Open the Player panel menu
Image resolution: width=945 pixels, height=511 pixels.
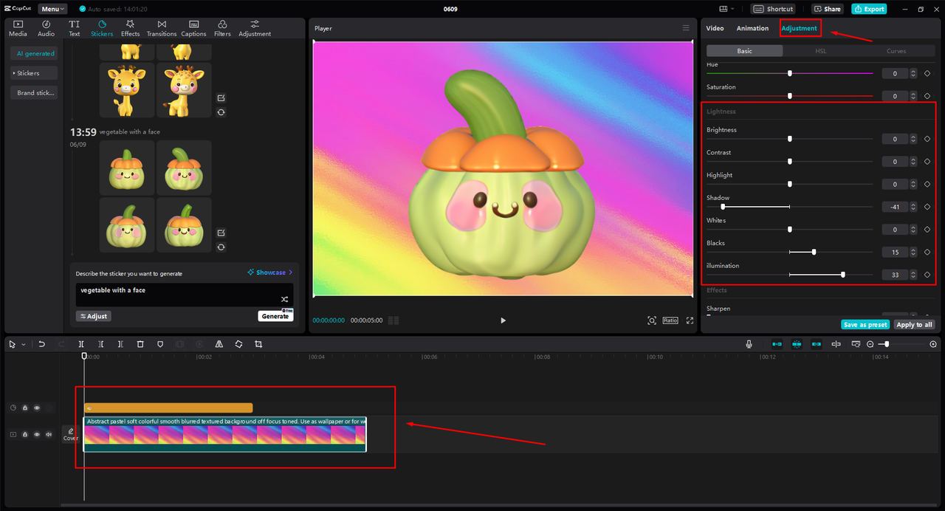686,28
